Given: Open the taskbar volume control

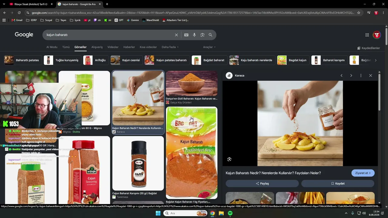Looking at the screenshot, I should pyautogui.click(x=364, y=213).
